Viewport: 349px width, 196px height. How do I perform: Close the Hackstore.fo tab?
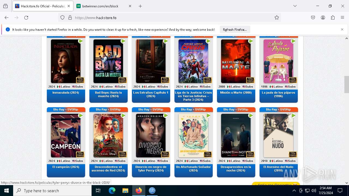[x=69, y=6]
